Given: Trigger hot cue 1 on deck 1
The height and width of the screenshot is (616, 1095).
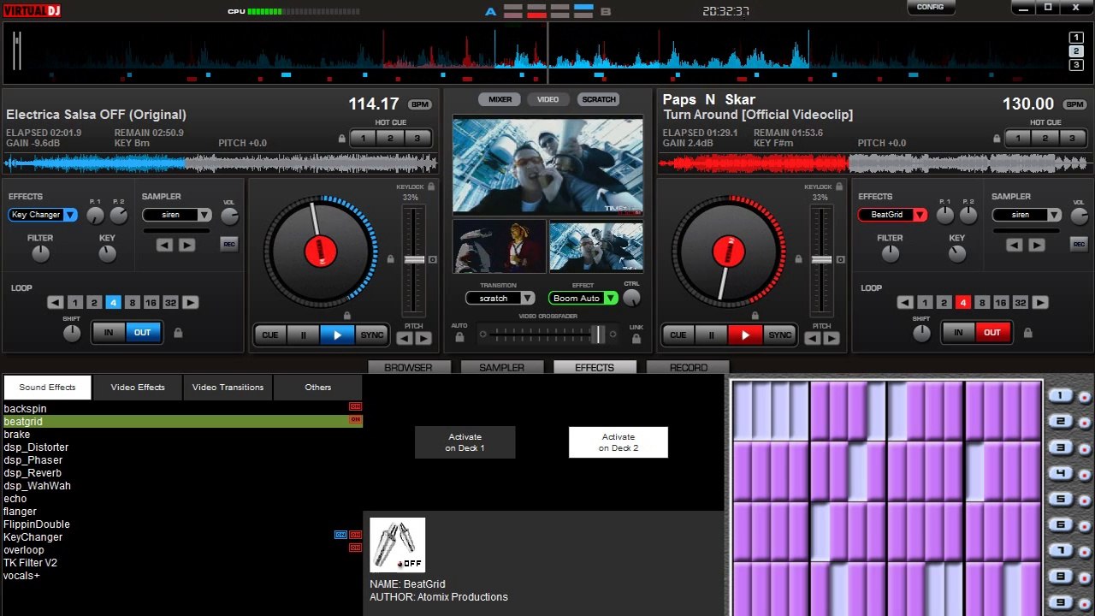Looking at the screenshot, I should tap(363, 138).
